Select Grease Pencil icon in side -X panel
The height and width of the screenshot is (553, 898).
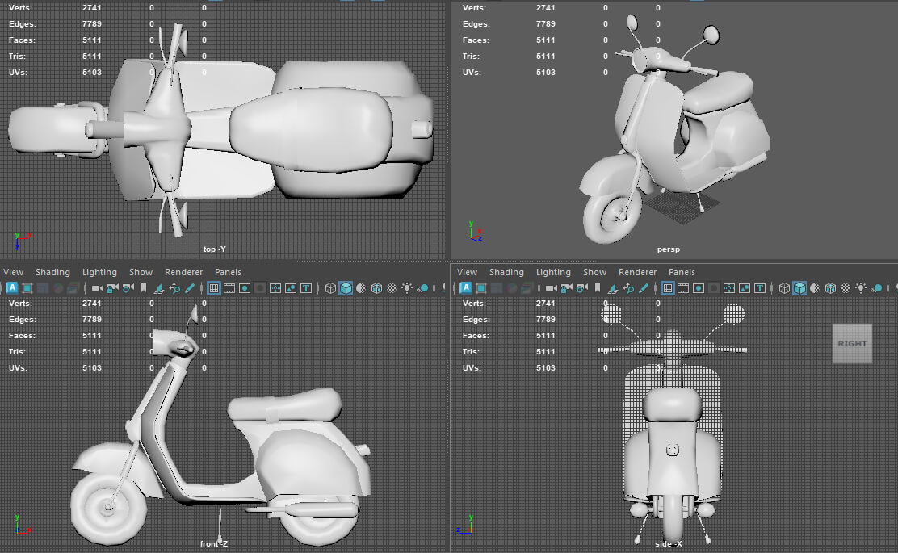644,288
